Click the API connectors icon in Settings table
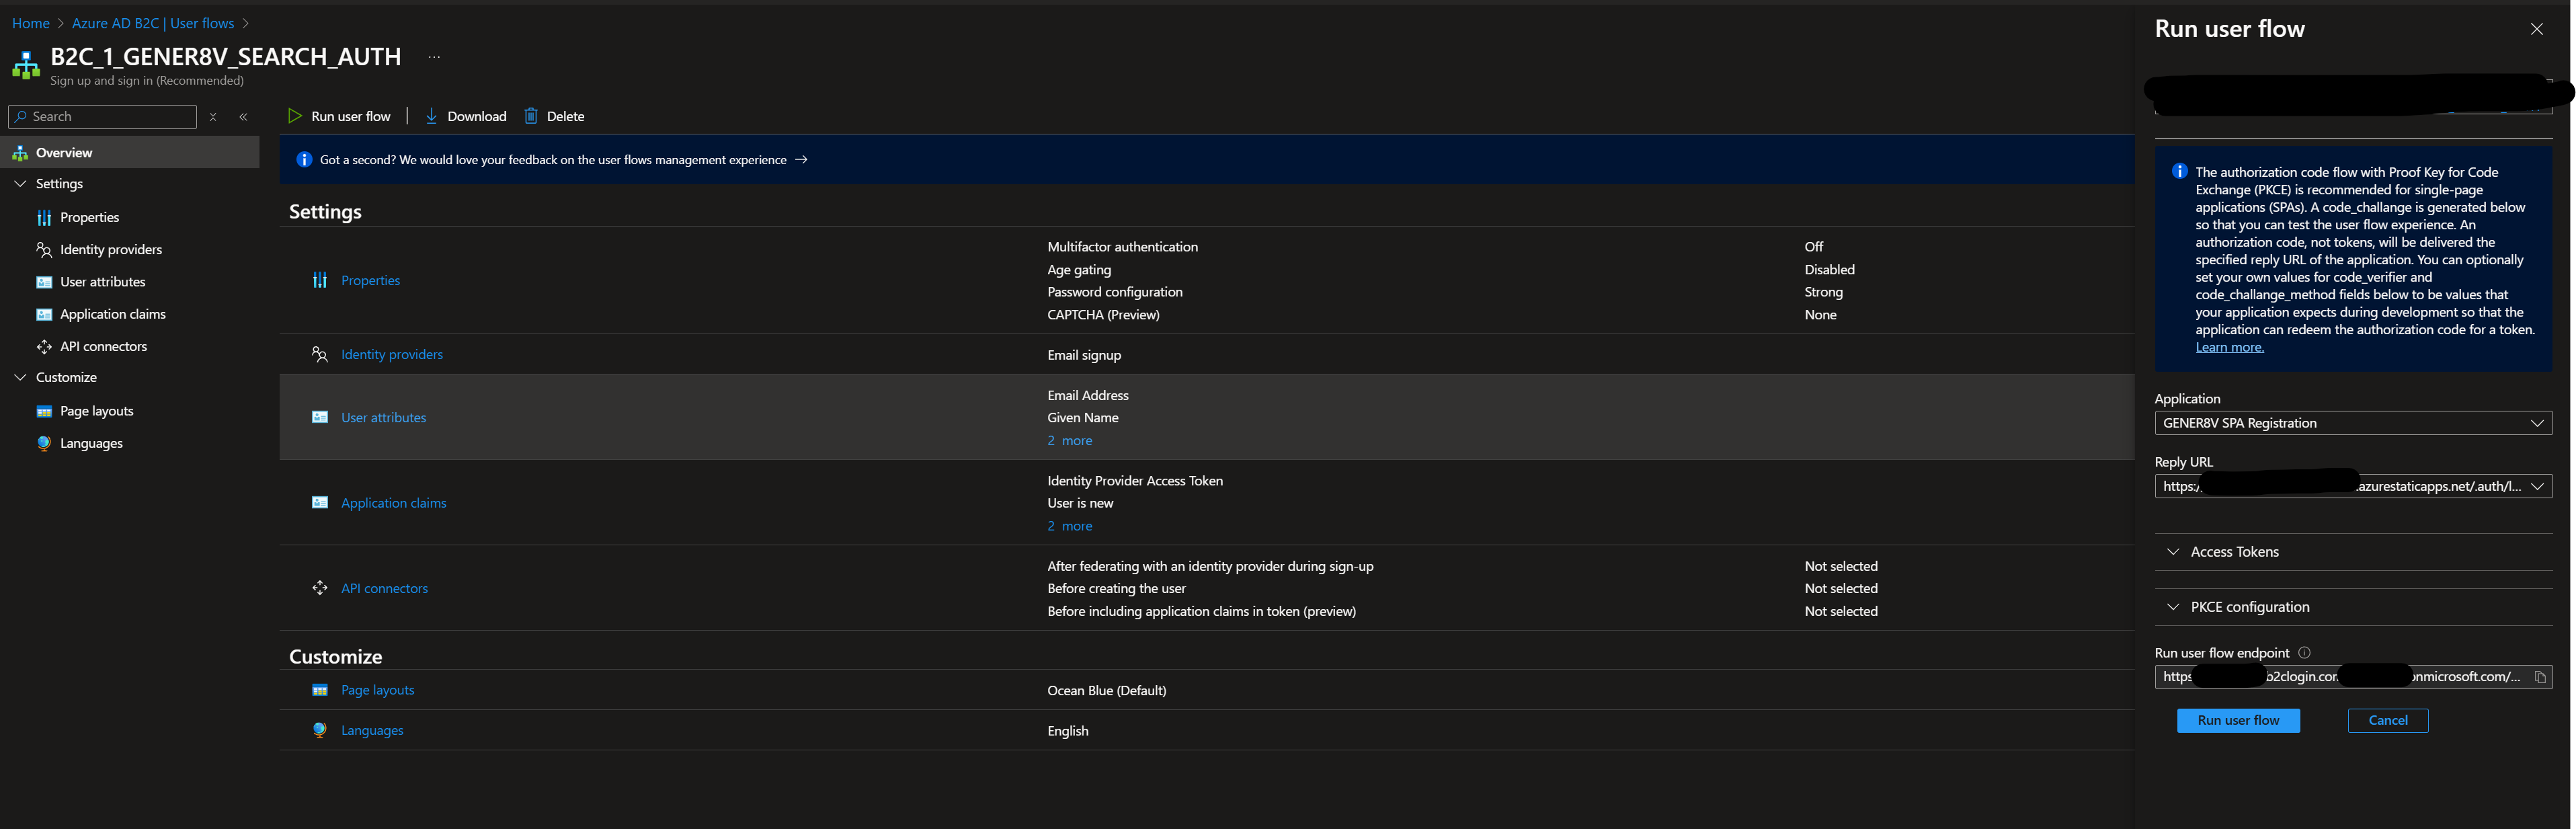The height and width of the screenshot is (829, 2576). click(320, 588)
